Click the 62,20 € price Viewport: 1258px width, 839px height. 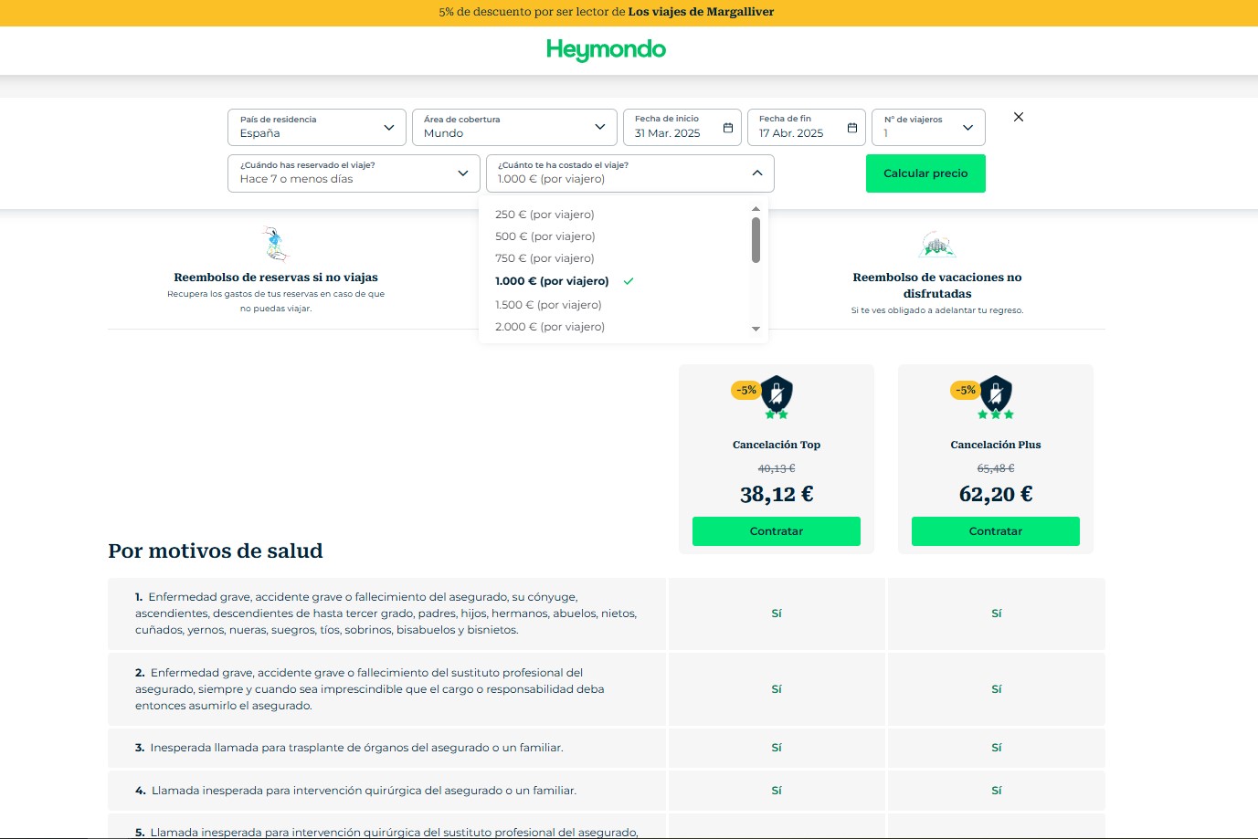(996, 494)
